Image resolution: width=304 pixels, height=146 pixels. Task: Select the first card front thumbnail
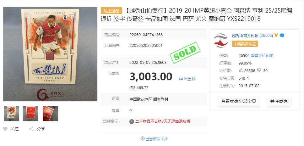click(x=11, y=113)
